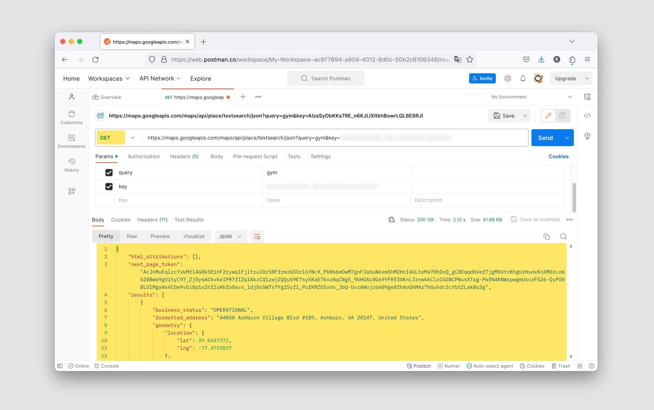Screen dimensions: 654x410
Task: Open the response Test Results tab
Action: coord(189,220)
